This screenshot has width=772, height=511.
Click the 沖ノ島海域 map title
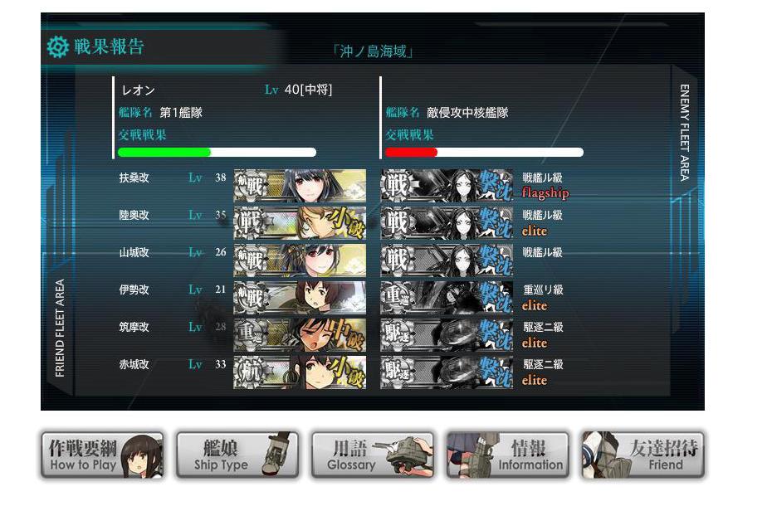click(x=373, y=51)
